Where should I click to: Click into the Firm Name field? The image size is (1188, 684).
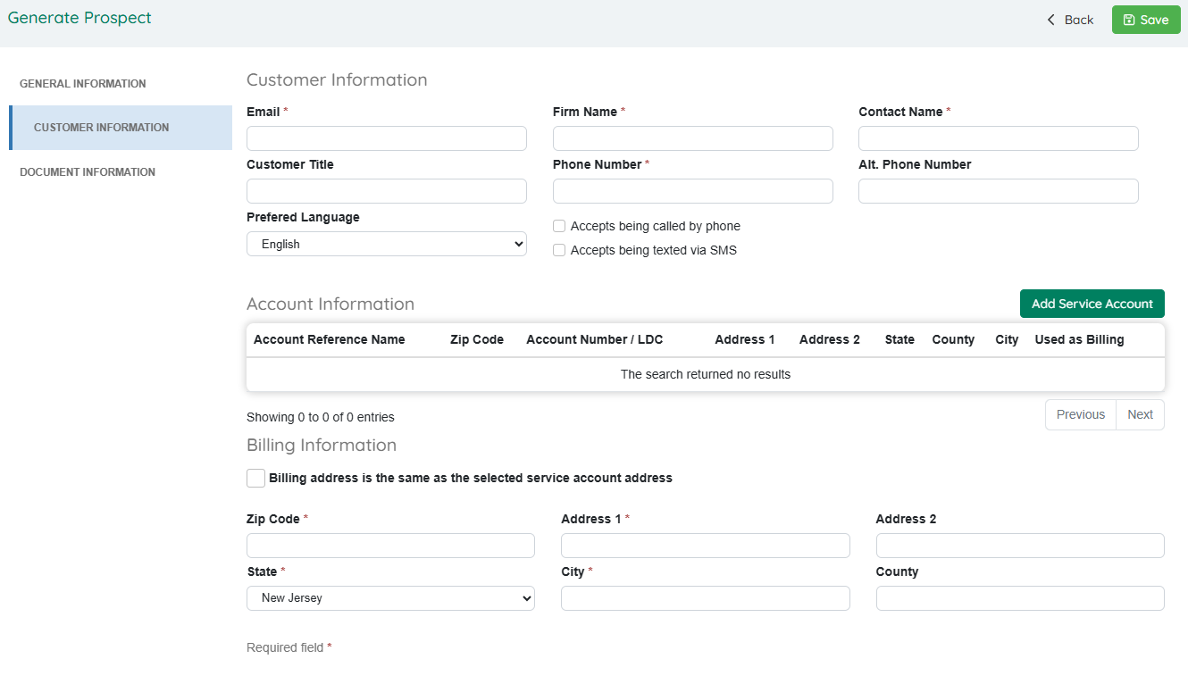(x=692, y=138)
